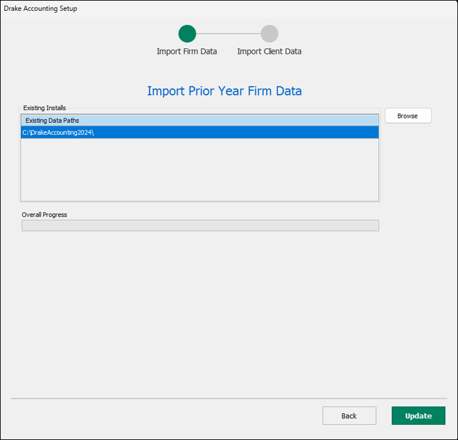
Task: Click the Overall Progress bar
Action: coord(200,225)
